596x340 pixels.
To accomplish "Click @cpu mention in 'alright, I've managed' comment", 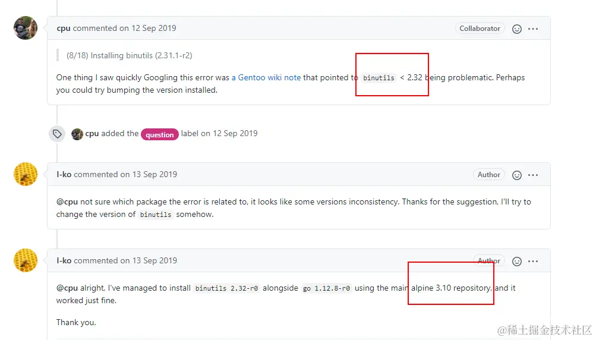I will pos(67,288).
